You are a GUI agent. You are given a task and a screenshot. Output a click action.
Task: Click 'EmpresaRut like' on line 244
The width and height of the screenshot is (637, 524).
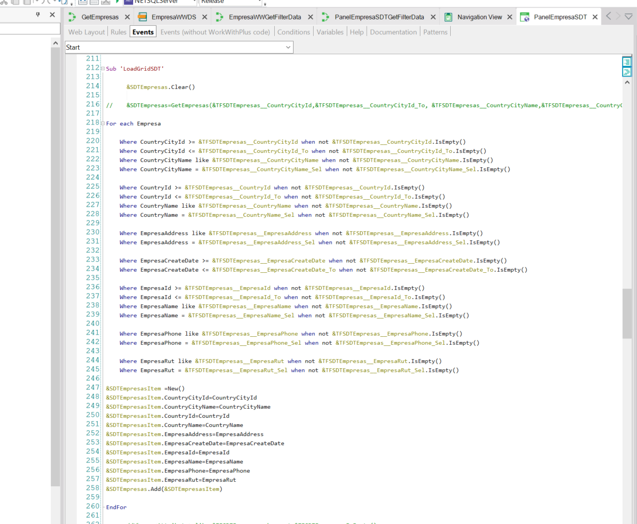tap(166, 361)
